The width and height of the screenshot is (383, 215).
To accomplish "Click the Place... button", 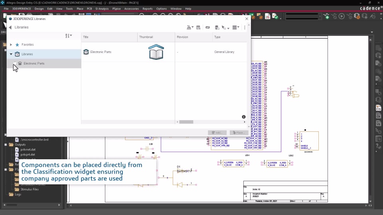I will [239, 133].
